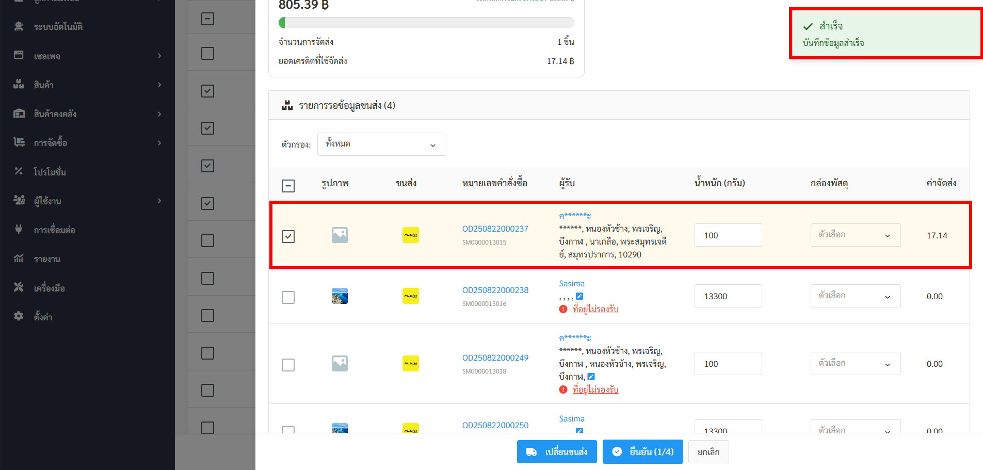Viewport: 983px width, 470px height.
Task: Click the weight field showing 13300 for order OD250822000238
Action: pyautogui.click(x=728, y=296)
